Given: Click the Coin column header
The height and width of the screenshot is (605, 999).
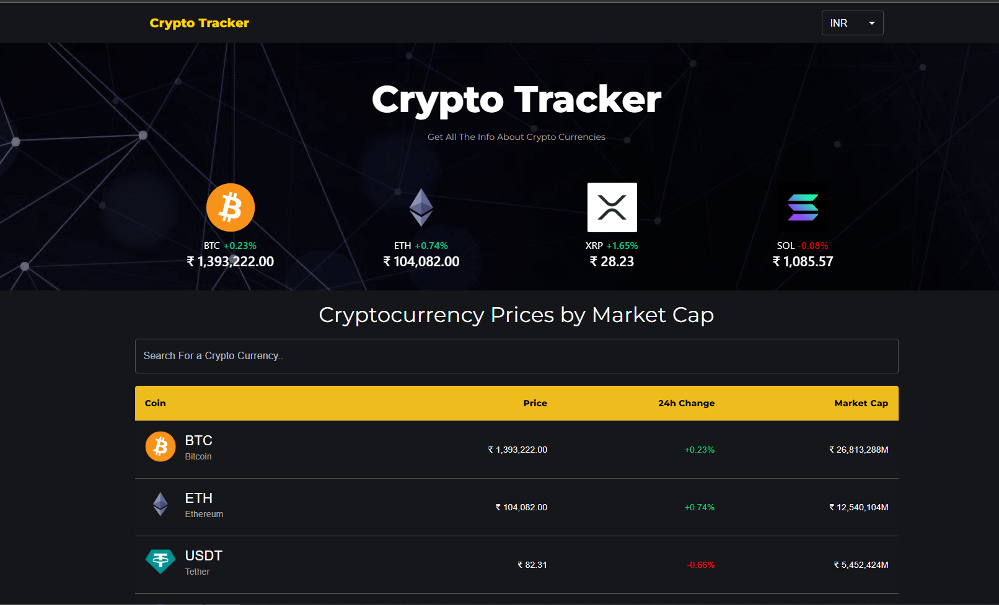Looking at the screenshot, I should tap(155, 403).
